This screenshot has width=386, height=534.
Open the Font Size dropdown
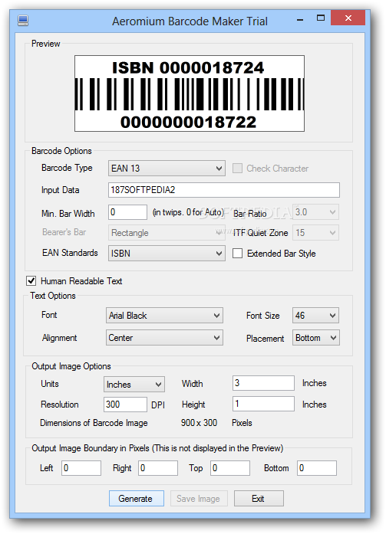(315, 316)
